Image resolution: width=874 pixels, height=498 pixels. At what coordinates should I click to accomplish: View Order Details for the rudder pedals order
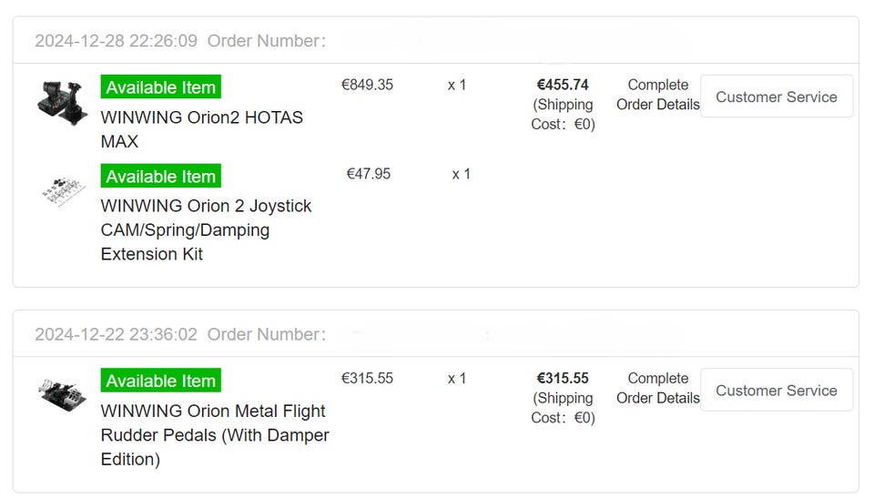[657, 398]
